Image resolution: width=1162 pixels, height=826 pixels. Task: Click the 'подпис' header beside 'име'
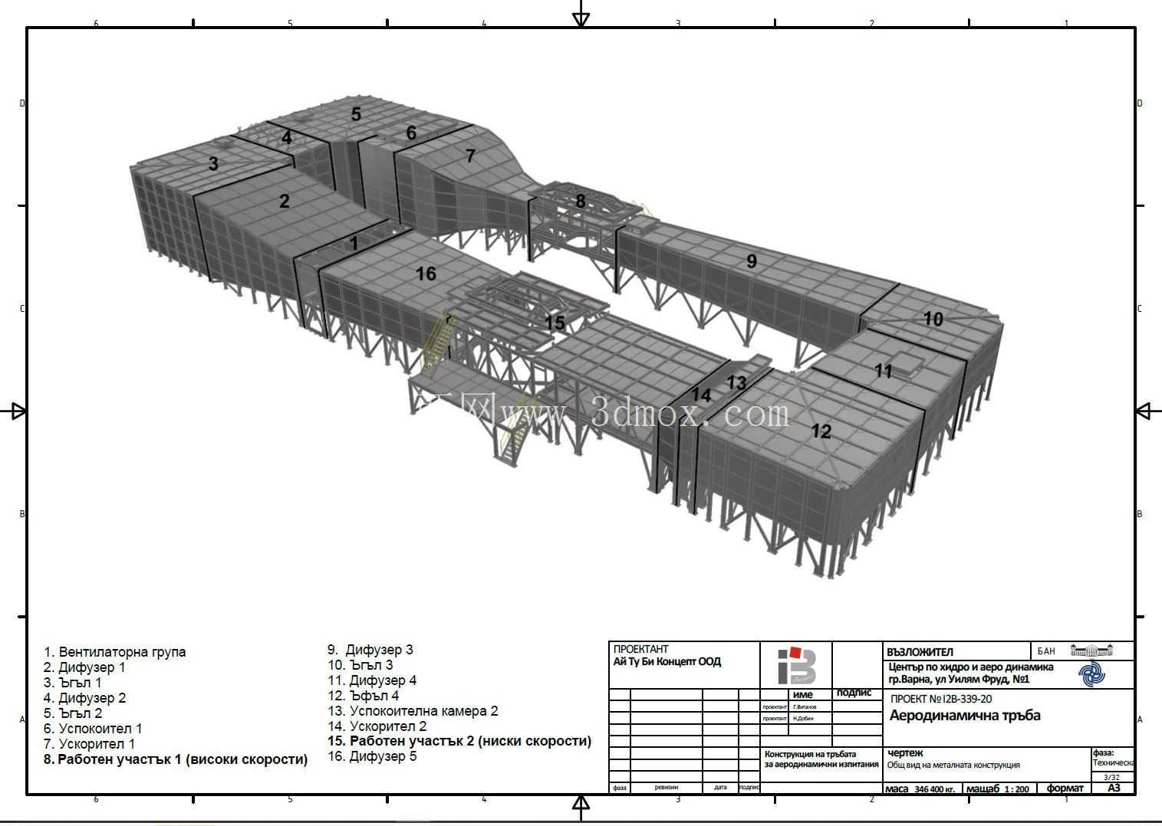click(854, 693)
